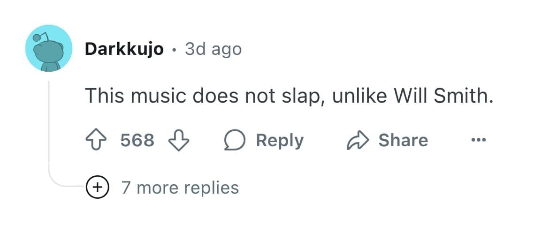The image size is (534, 226).
Task: Click the word "This" starting the comment
Action: (105, 97)
